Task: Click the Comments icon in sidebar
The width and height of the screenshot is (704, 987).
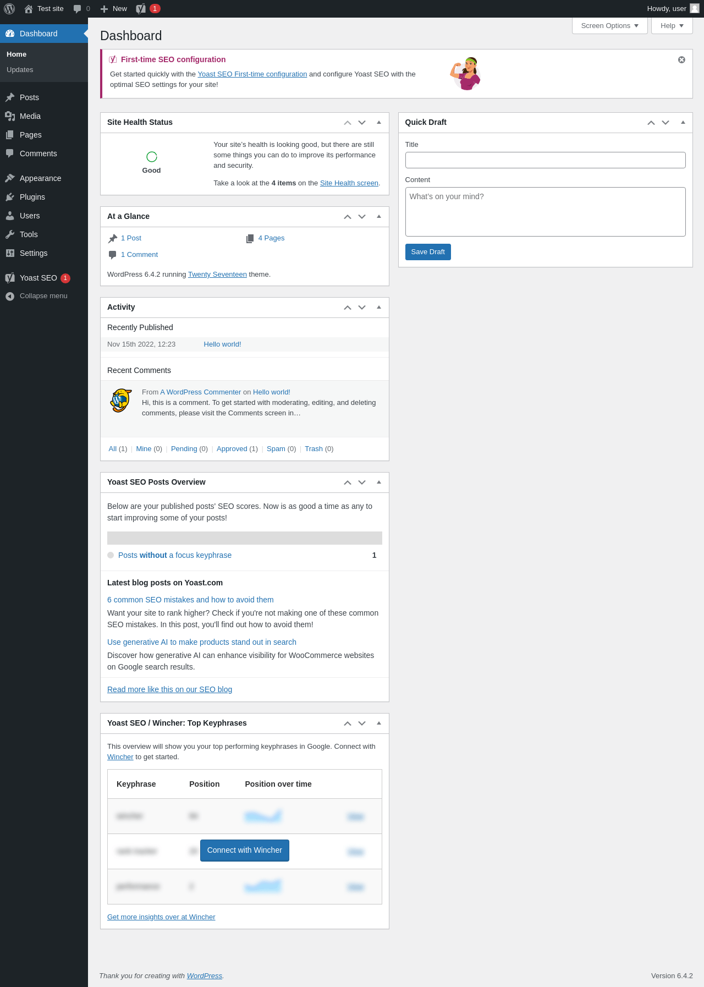Action: [x=10, y=153]
